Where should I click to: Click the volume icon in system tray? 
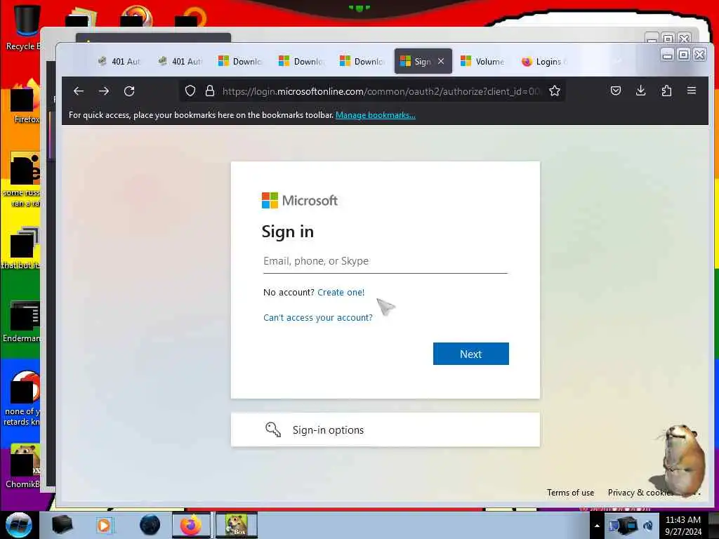point(648,526)
